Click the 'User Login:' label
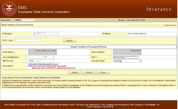The image size is (178, 109). tap(6, 20)
